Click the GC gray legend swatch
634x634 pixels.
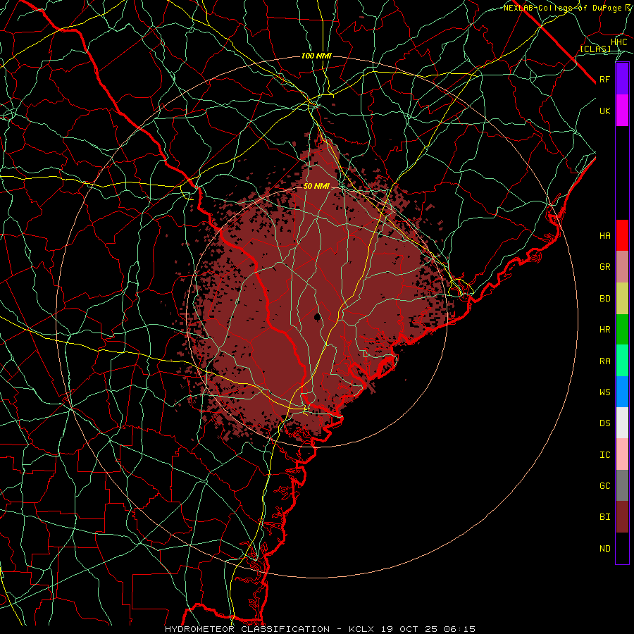click(x=622, y=485)
